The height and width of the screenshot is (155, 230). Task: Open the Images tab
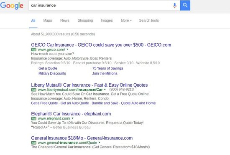point(107,20)
